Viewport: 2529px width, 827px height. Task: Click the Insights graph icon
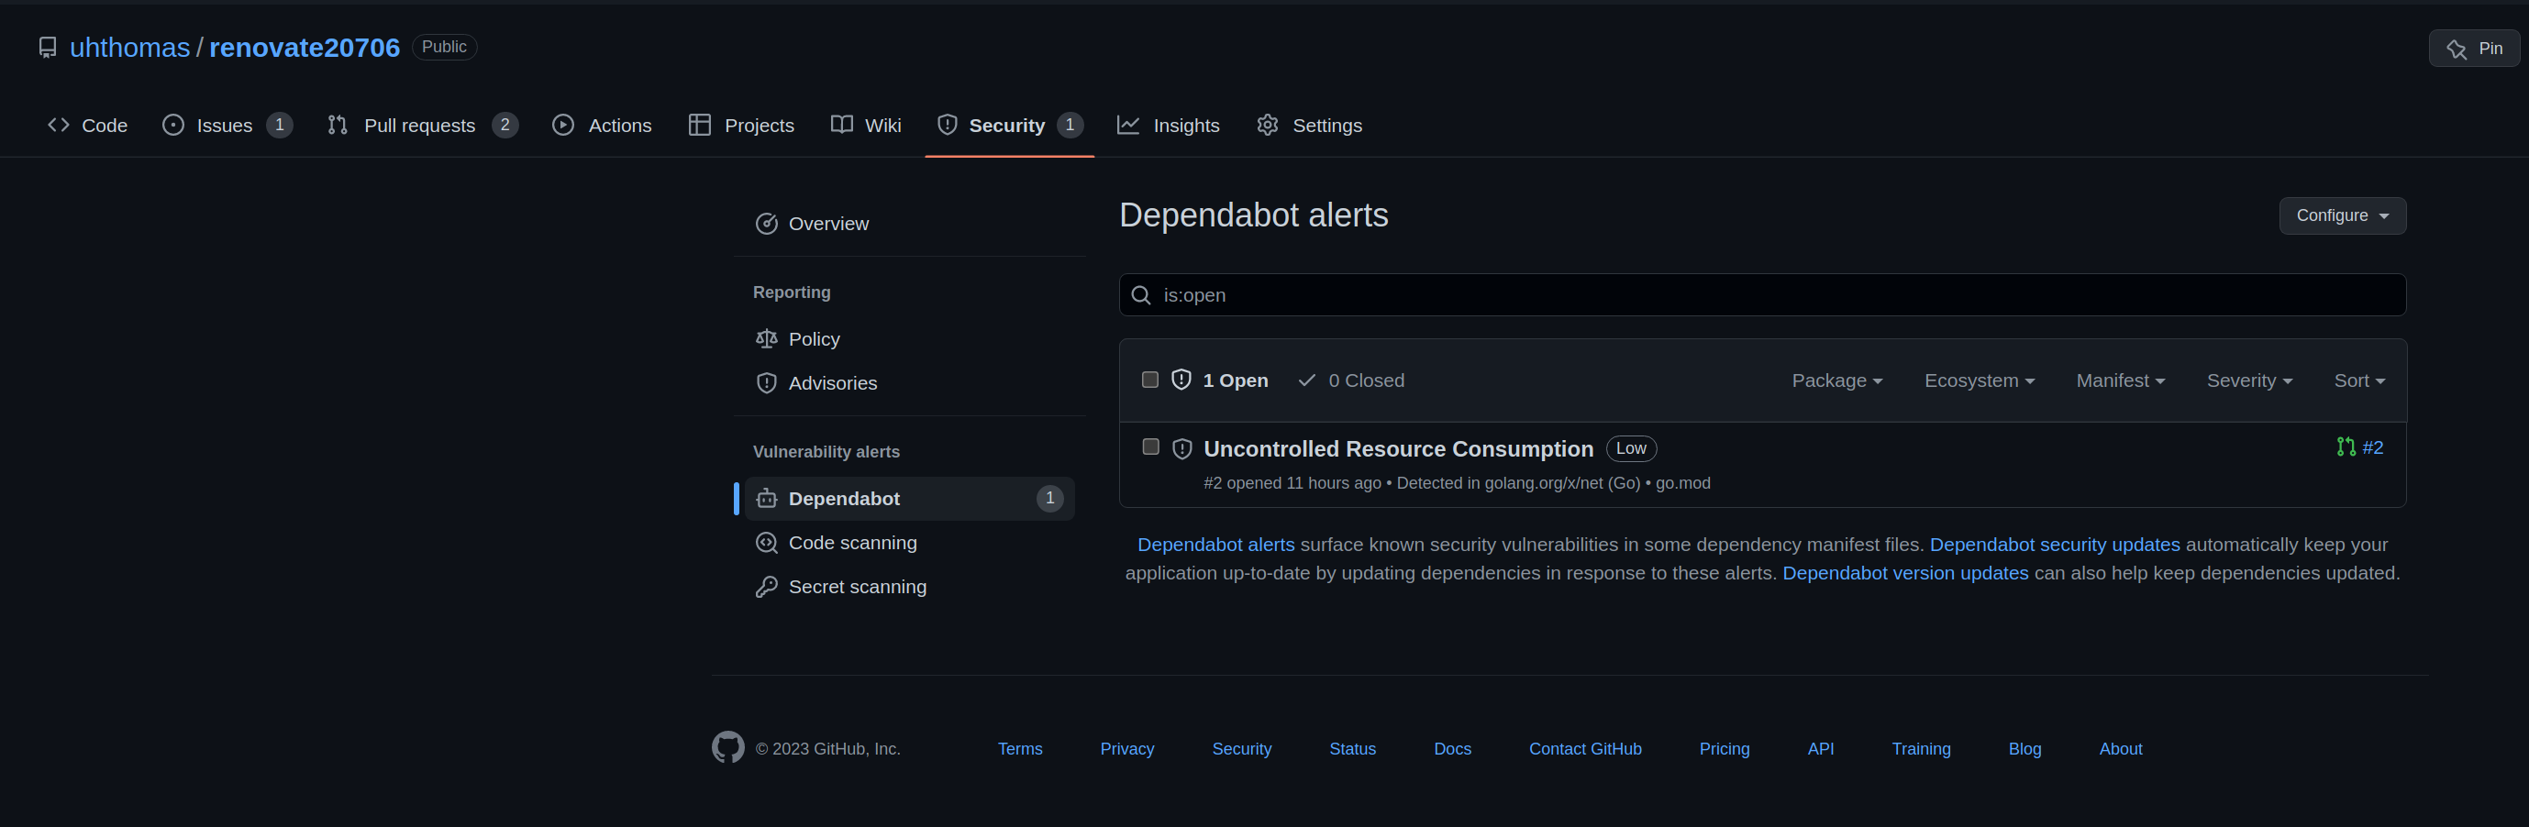click(1128, 125)
